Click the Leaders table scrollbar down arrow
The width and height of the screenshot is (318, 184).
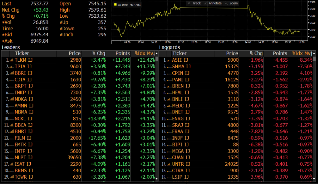pos(156,179)
